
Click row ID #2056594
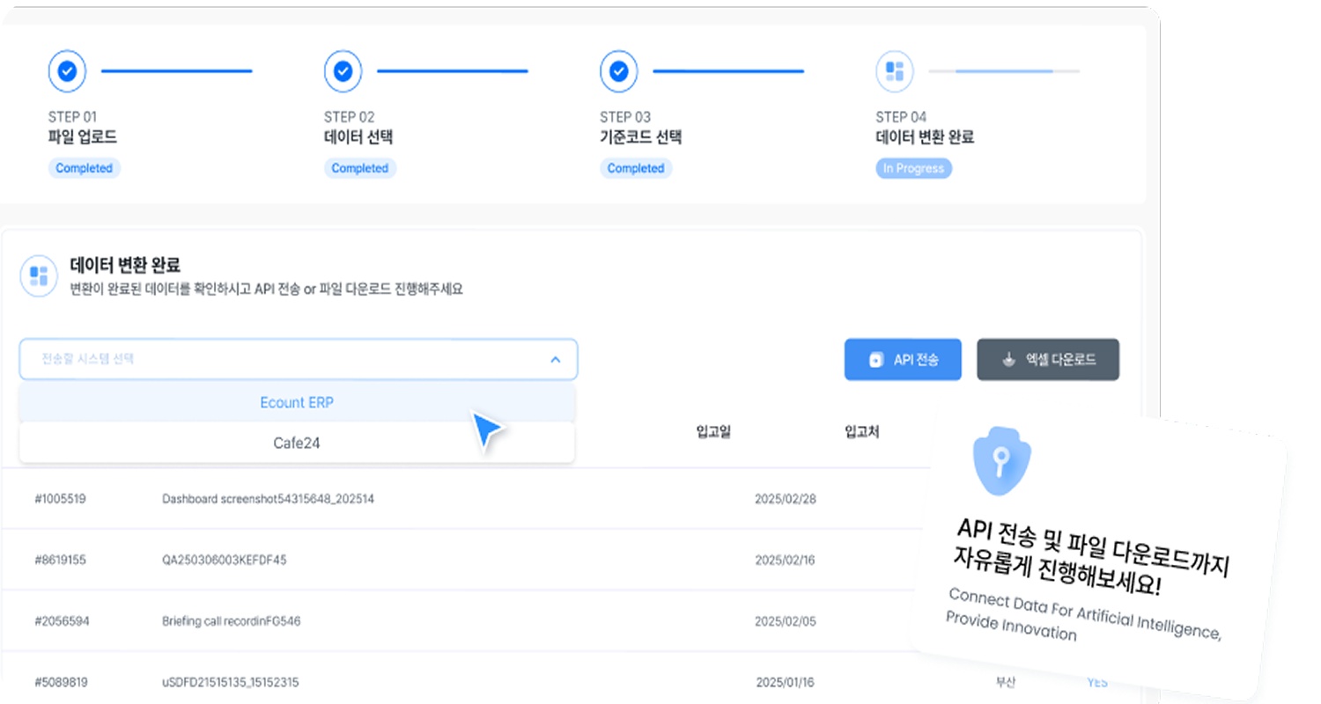pyautogui.click(x=62, y=621)
